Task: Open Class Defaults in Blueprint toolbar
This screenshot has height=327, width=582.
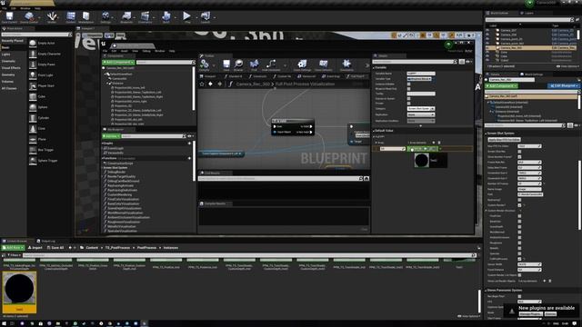Action: pos(324,64)
